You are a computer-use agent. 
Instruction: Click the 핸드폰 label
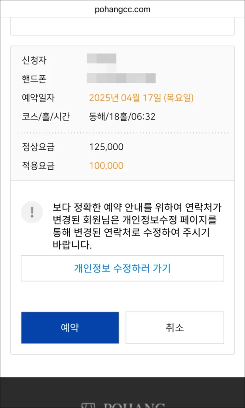[34, 79]
